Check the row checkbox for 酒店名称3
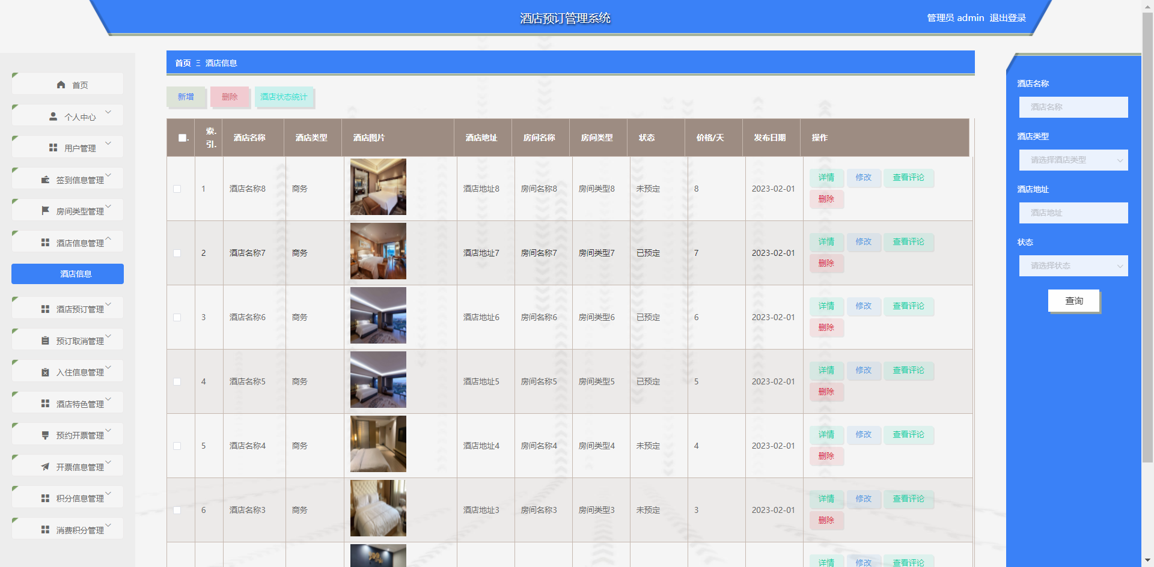Image resolution: width=1154 pixels, height=567 pixels. click(x=177, y=510)
